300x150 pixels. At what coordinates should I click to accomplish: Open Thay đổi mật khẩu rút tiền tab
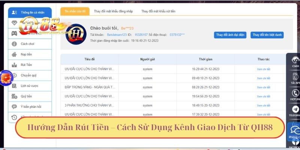158,11
